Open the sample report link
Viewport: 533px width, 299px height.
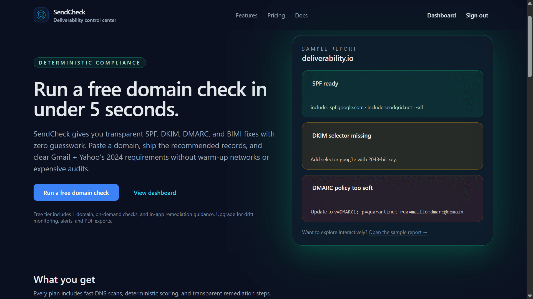coord(395,232)
